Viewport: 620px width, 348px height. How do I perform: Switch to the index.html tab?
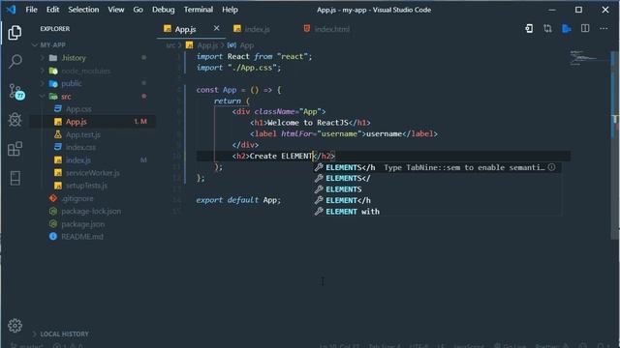tap(331, 29)
